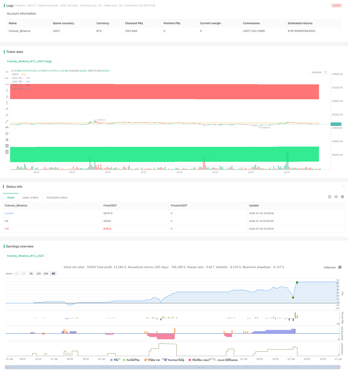Image resolution: width=348 pixels, height=375 pixels.
Task: Expand the Indicator panel on the chart
Action: (326, 72)
